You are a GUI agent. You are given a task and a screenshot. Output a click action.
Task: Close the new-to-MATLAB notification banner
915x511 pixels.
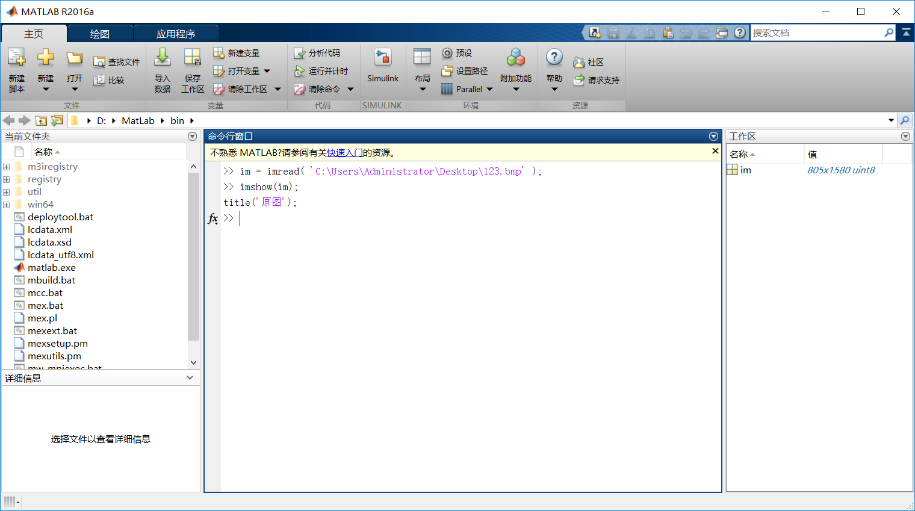pos(715,151)
